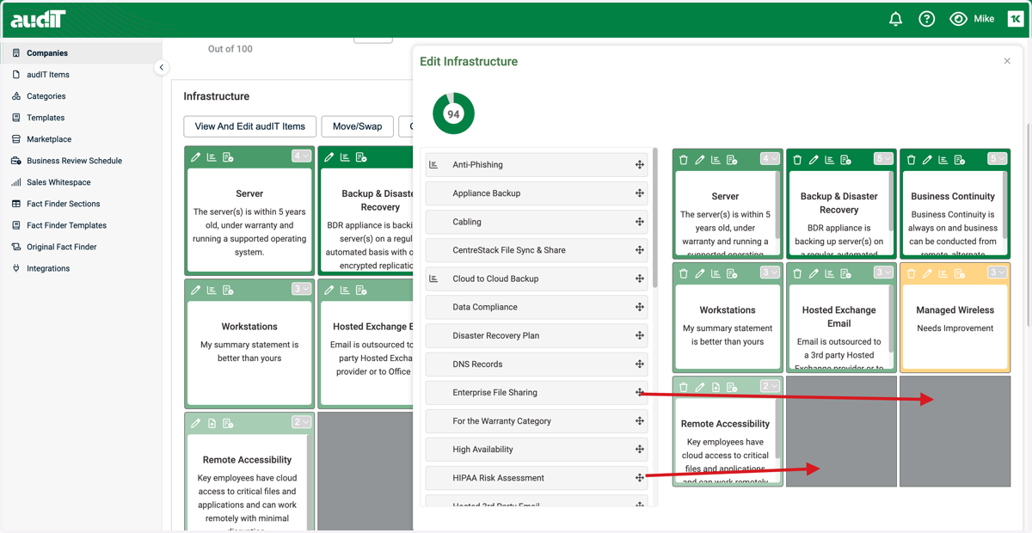Open score dropdown on panel Remote Accessibility
Viewport: 1032px width, 533px height.
pos(770,386)
